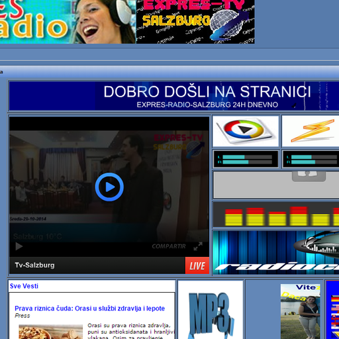Click the gray plugin placeholder box
Image resolution: width=339 pixels, height=339 pixels.
click(x=276, y=185)
